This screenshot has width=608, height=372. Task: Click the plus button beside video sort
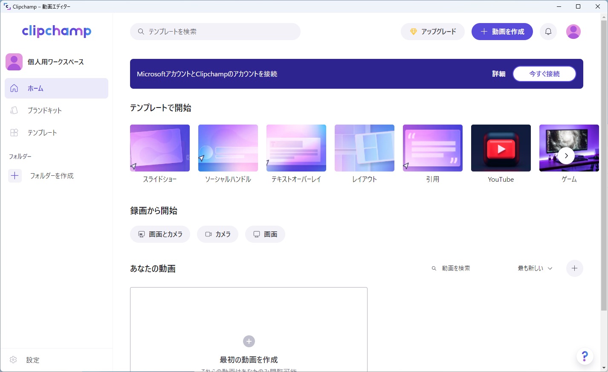pos(574,268)
